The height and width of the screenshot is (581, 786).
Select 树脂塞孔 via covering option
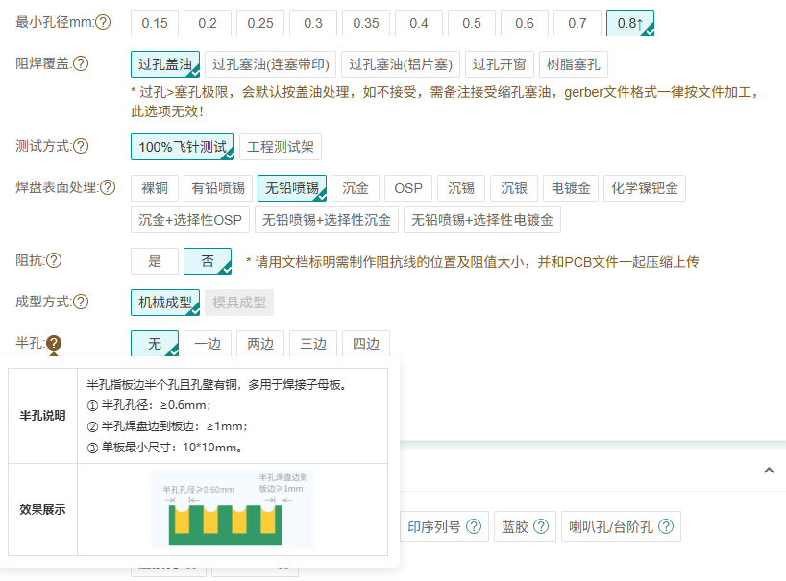point(573,64)
